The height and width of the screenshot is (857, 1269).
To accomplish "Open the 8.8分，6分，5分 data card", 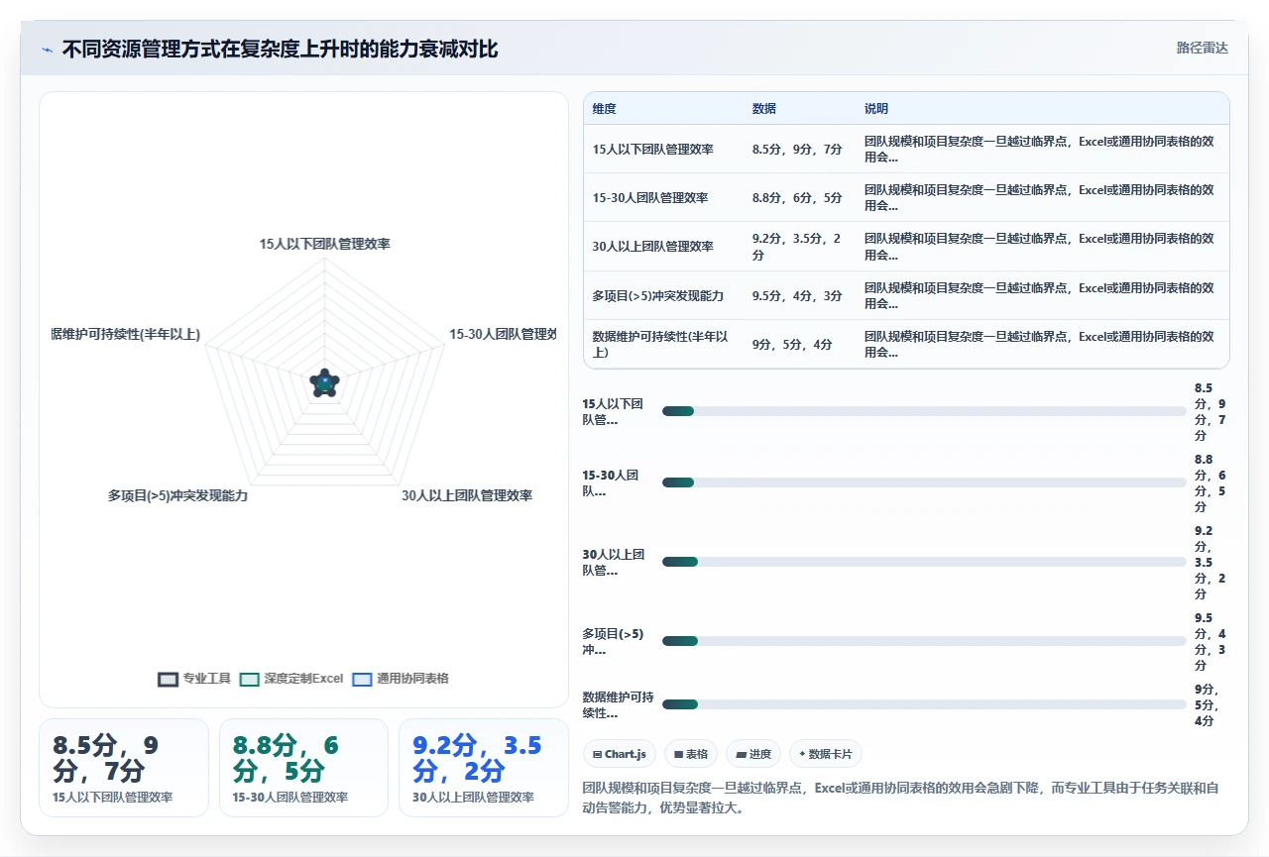I will [303, 768].
